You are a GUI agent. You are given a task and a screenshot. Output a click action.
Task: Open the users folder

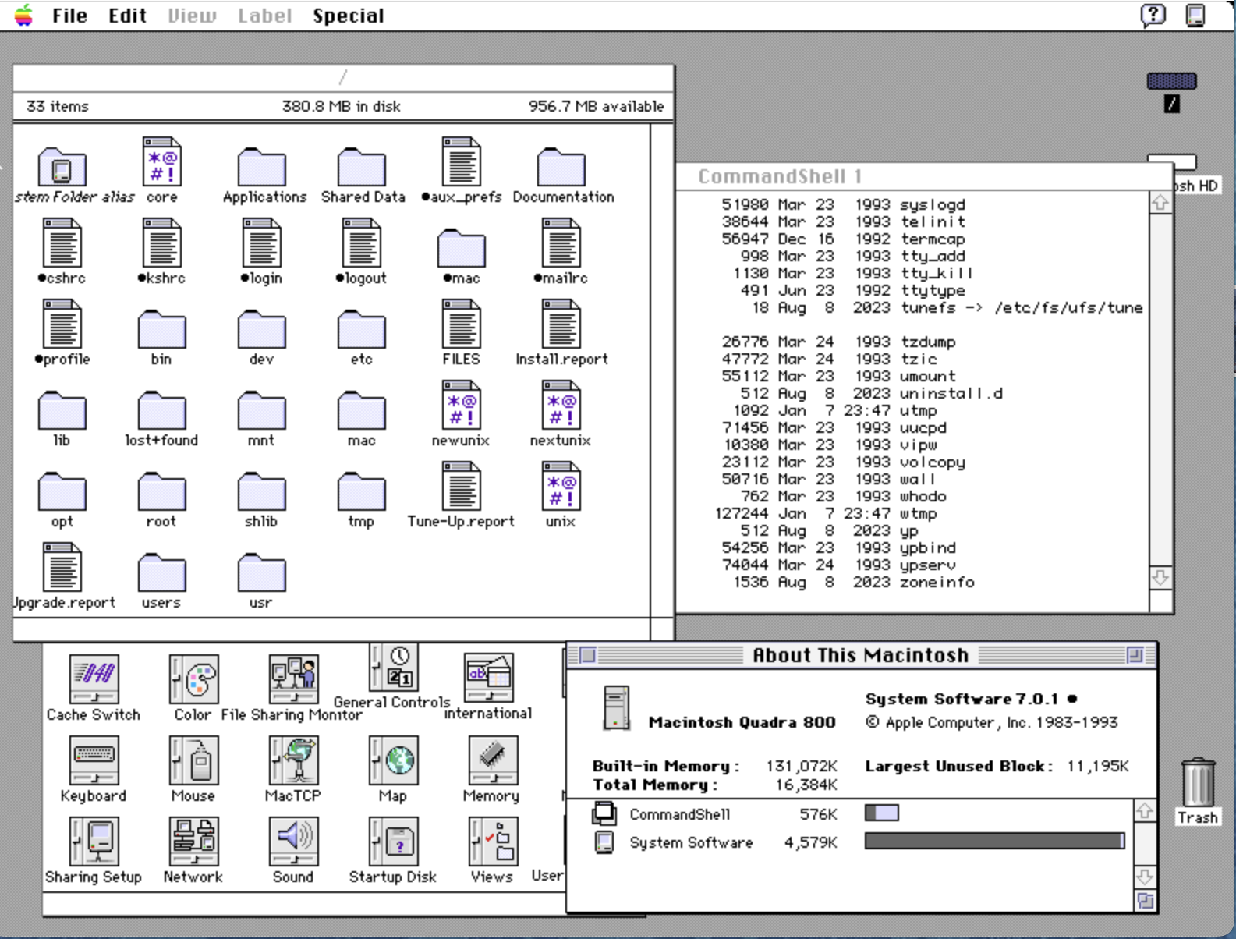[162, 572]
